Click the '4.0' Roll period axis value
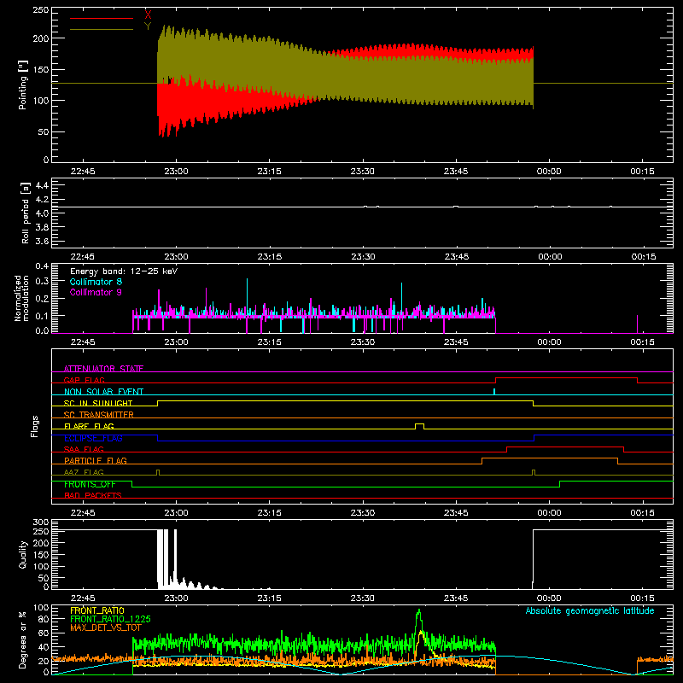Screen dimensions: 683x683 pos(42,213)
